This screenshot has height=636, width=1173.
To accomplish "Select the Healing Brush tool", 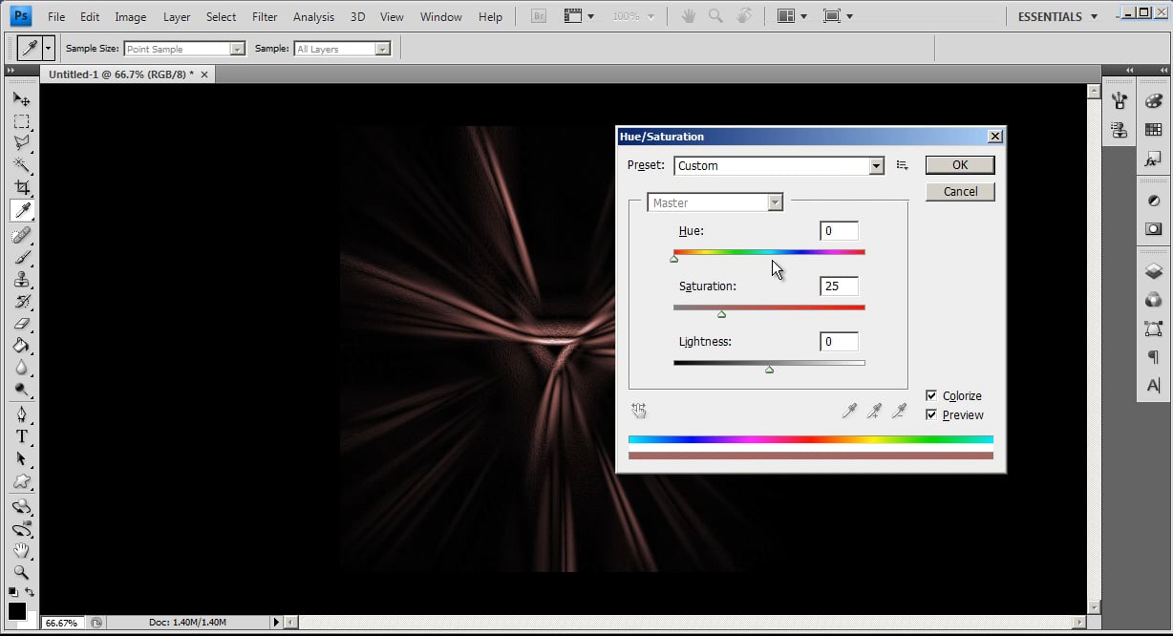I will coord(21,234).
